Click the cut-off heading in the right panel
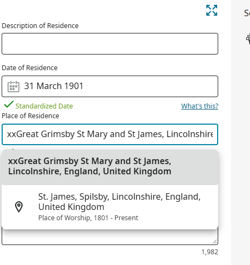 click(x=247, y=13)
